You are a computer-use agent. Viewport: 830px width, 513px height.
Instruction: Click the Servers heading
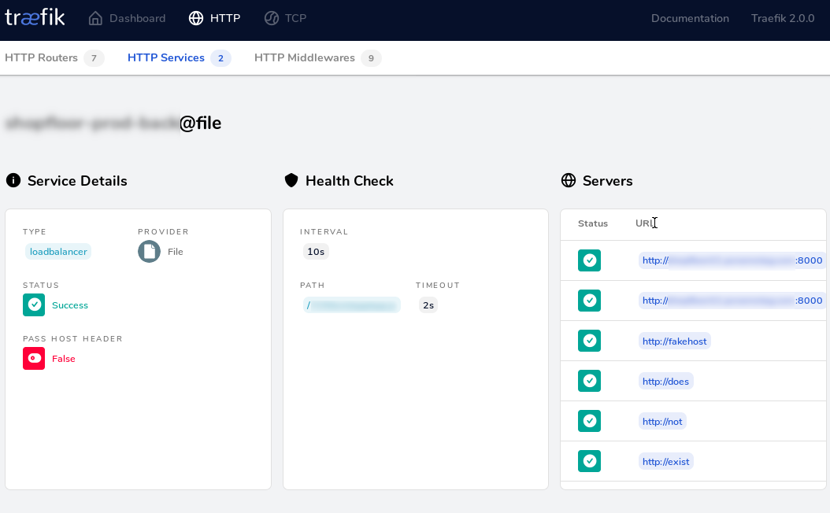[608, 181]
